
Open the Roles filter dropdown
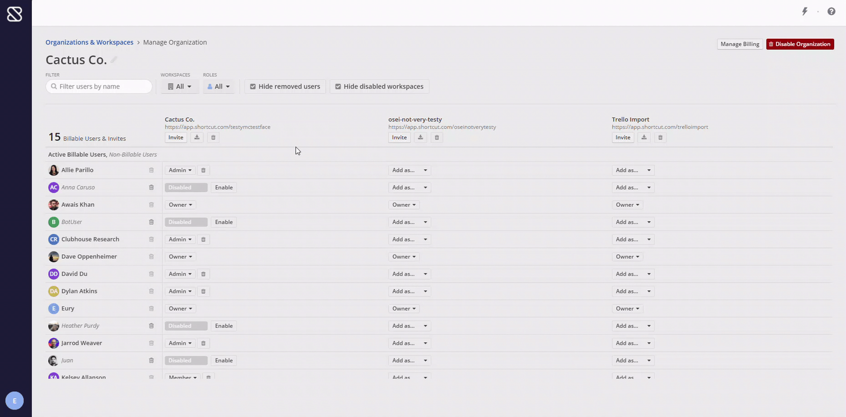pyautogui.click(x=218, y=86)
